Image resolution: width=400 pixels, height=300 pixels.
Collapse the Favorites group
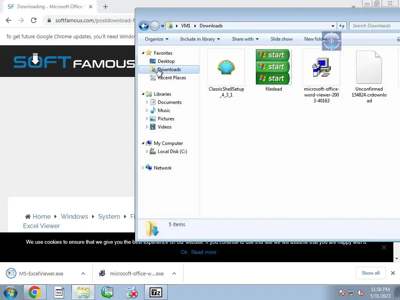click(x=143, y=53)
